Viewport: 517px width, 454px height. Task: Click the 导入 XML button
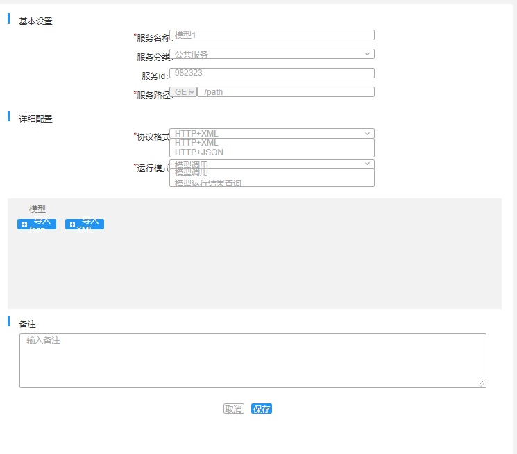pos(85,225)
